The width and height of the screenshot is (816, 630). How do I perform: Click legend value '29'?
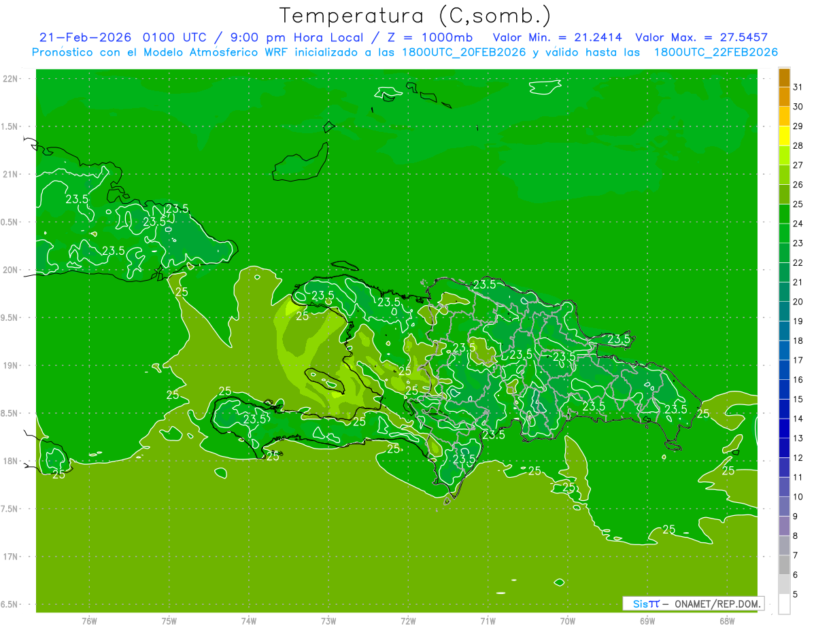798,126
